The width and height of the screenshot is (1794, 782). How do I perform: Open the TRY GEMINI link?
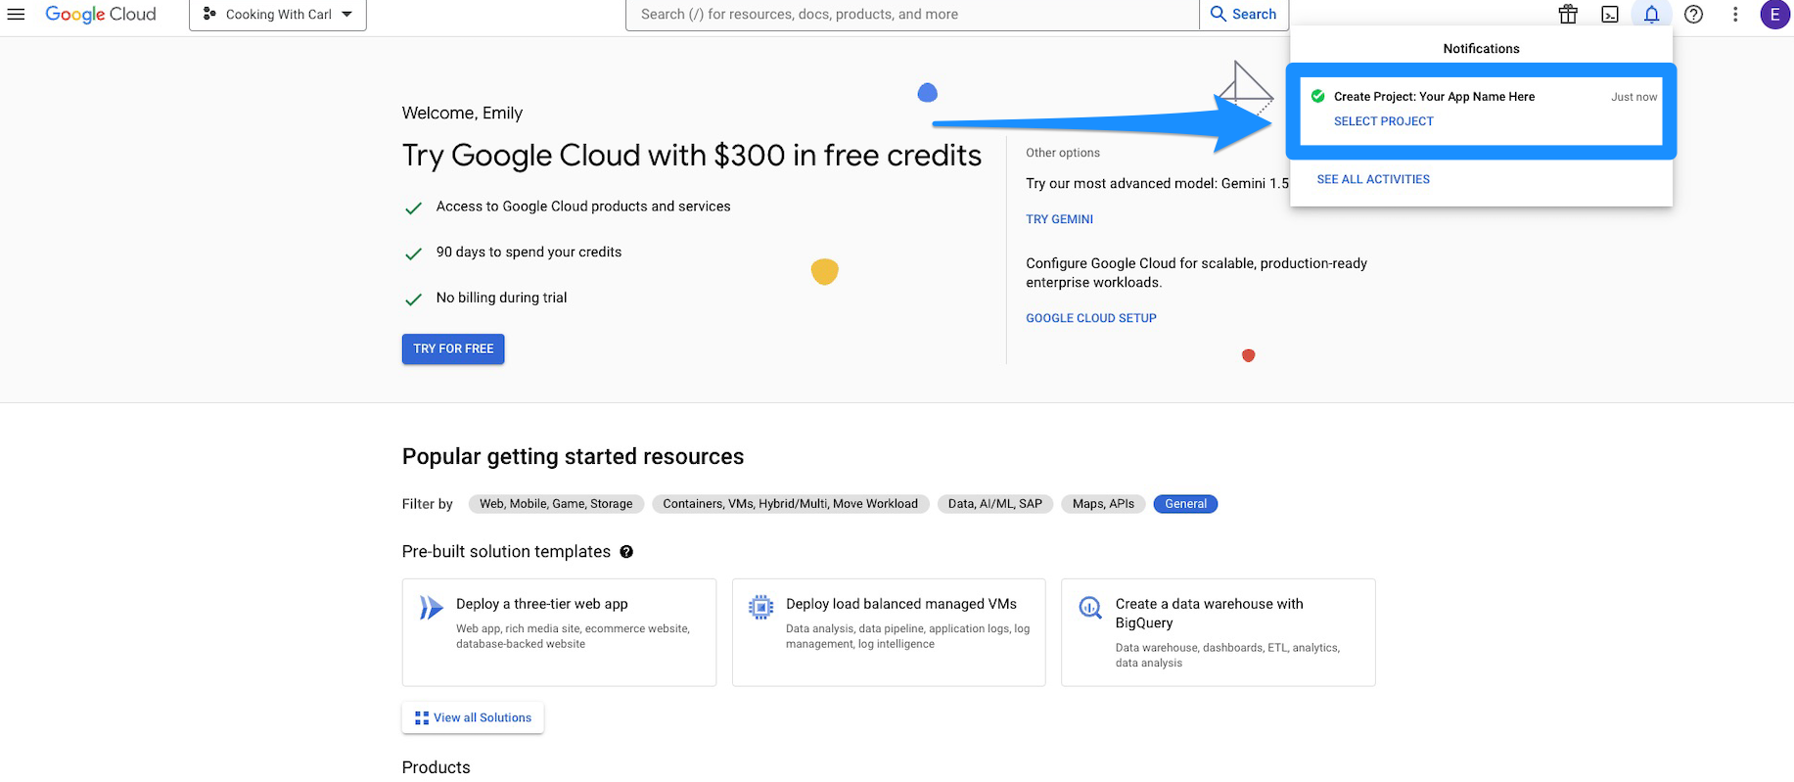1060,219
